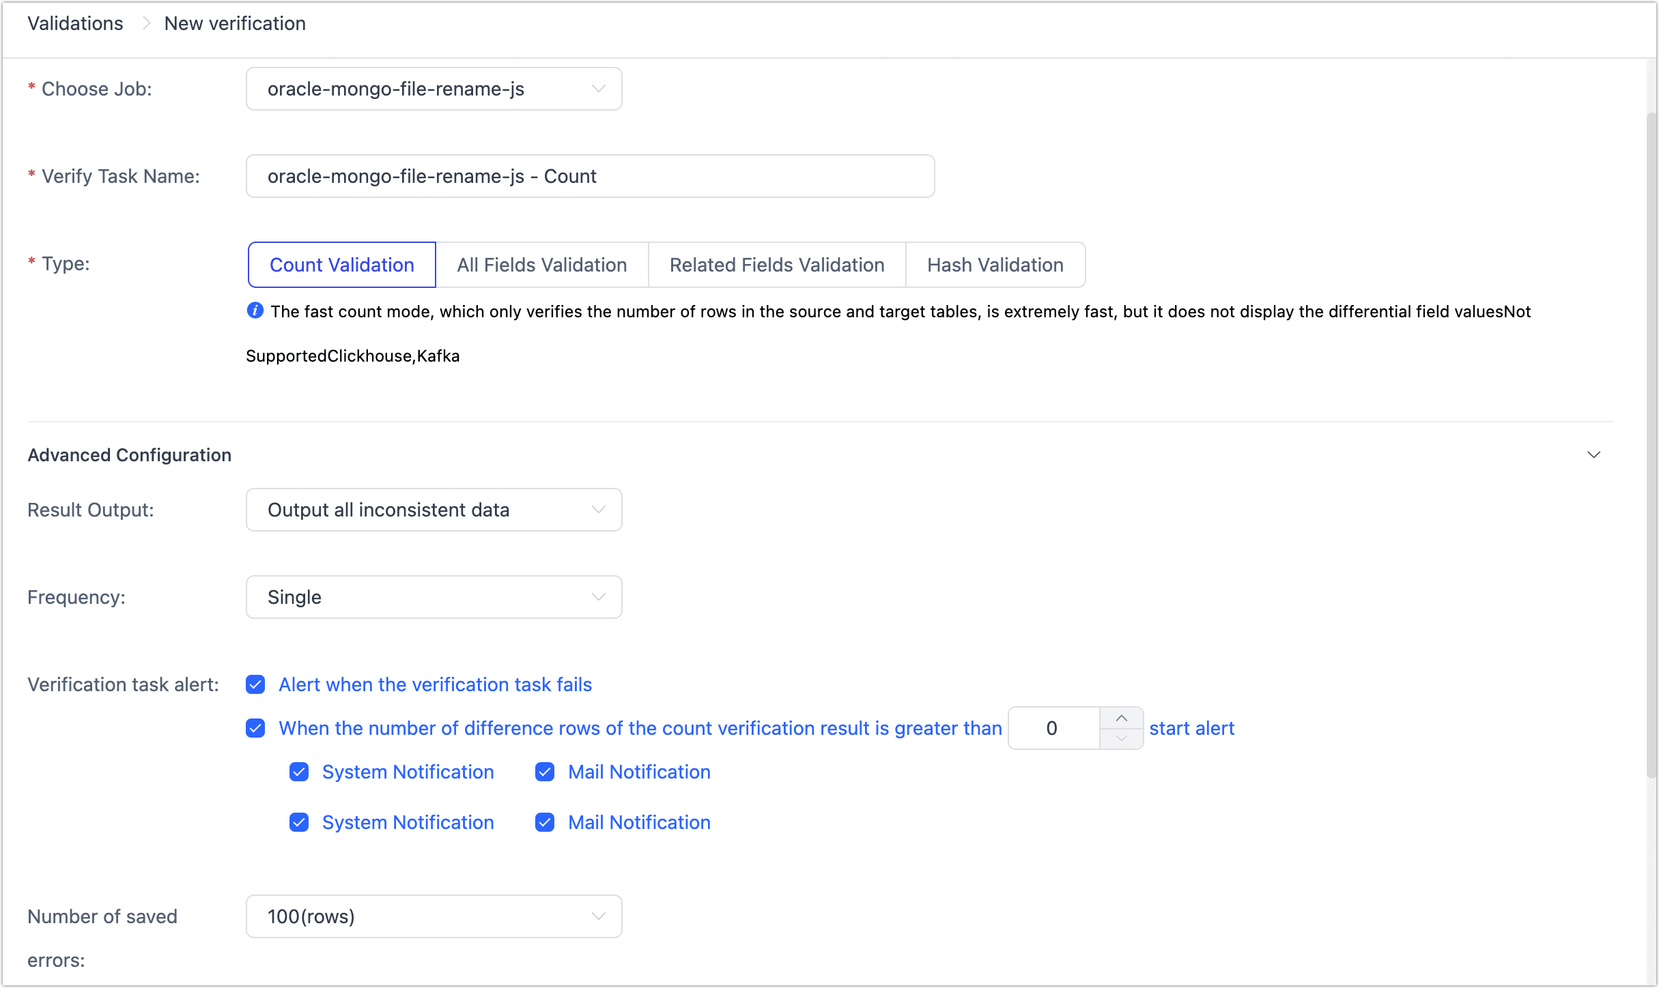1659x988 pixels.
Task: Disable the first System Notification checkbox
Action: tap(299, 772)
